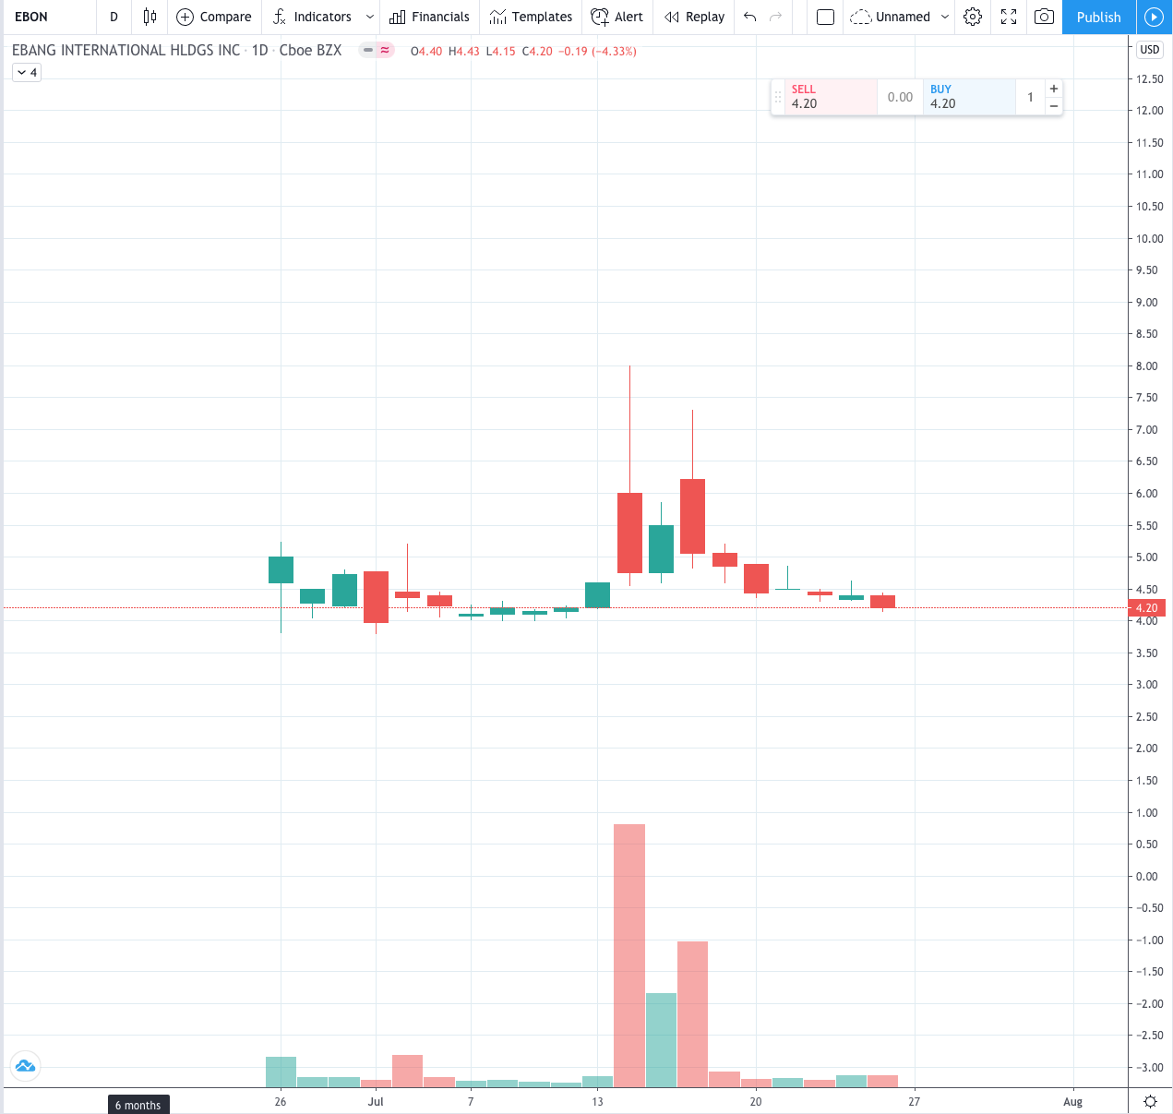Click the USD currency label
Screen dimensions: 1173x1114
pos(1149,50)
